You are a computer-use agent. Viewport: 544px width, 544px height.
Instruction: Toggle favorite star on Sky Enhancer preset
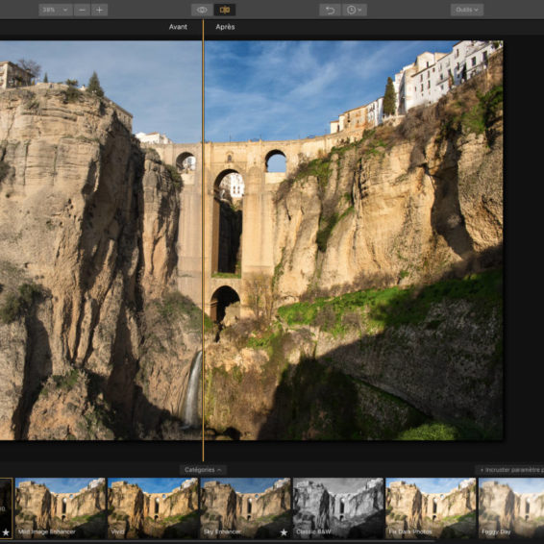284,532
